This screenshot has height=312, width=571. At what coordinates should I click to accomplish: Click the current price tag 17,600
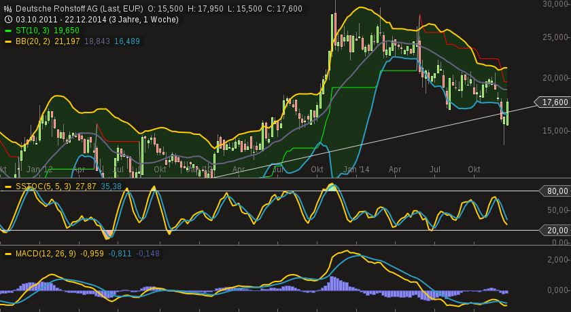(x=554, y=102)
